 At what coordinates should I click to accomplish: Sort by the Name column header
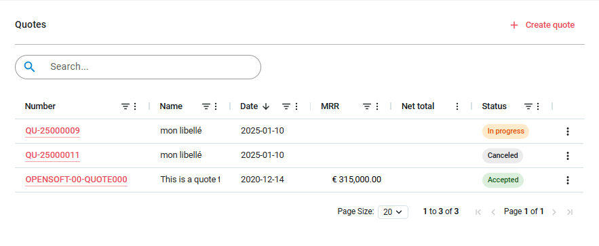(x=171, y=106)
